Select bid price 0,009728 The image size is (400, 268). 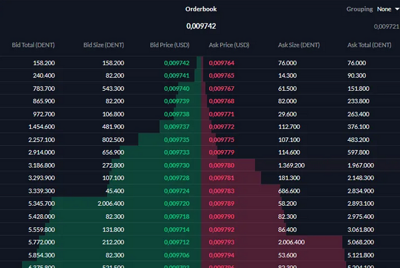pos(177,178)
